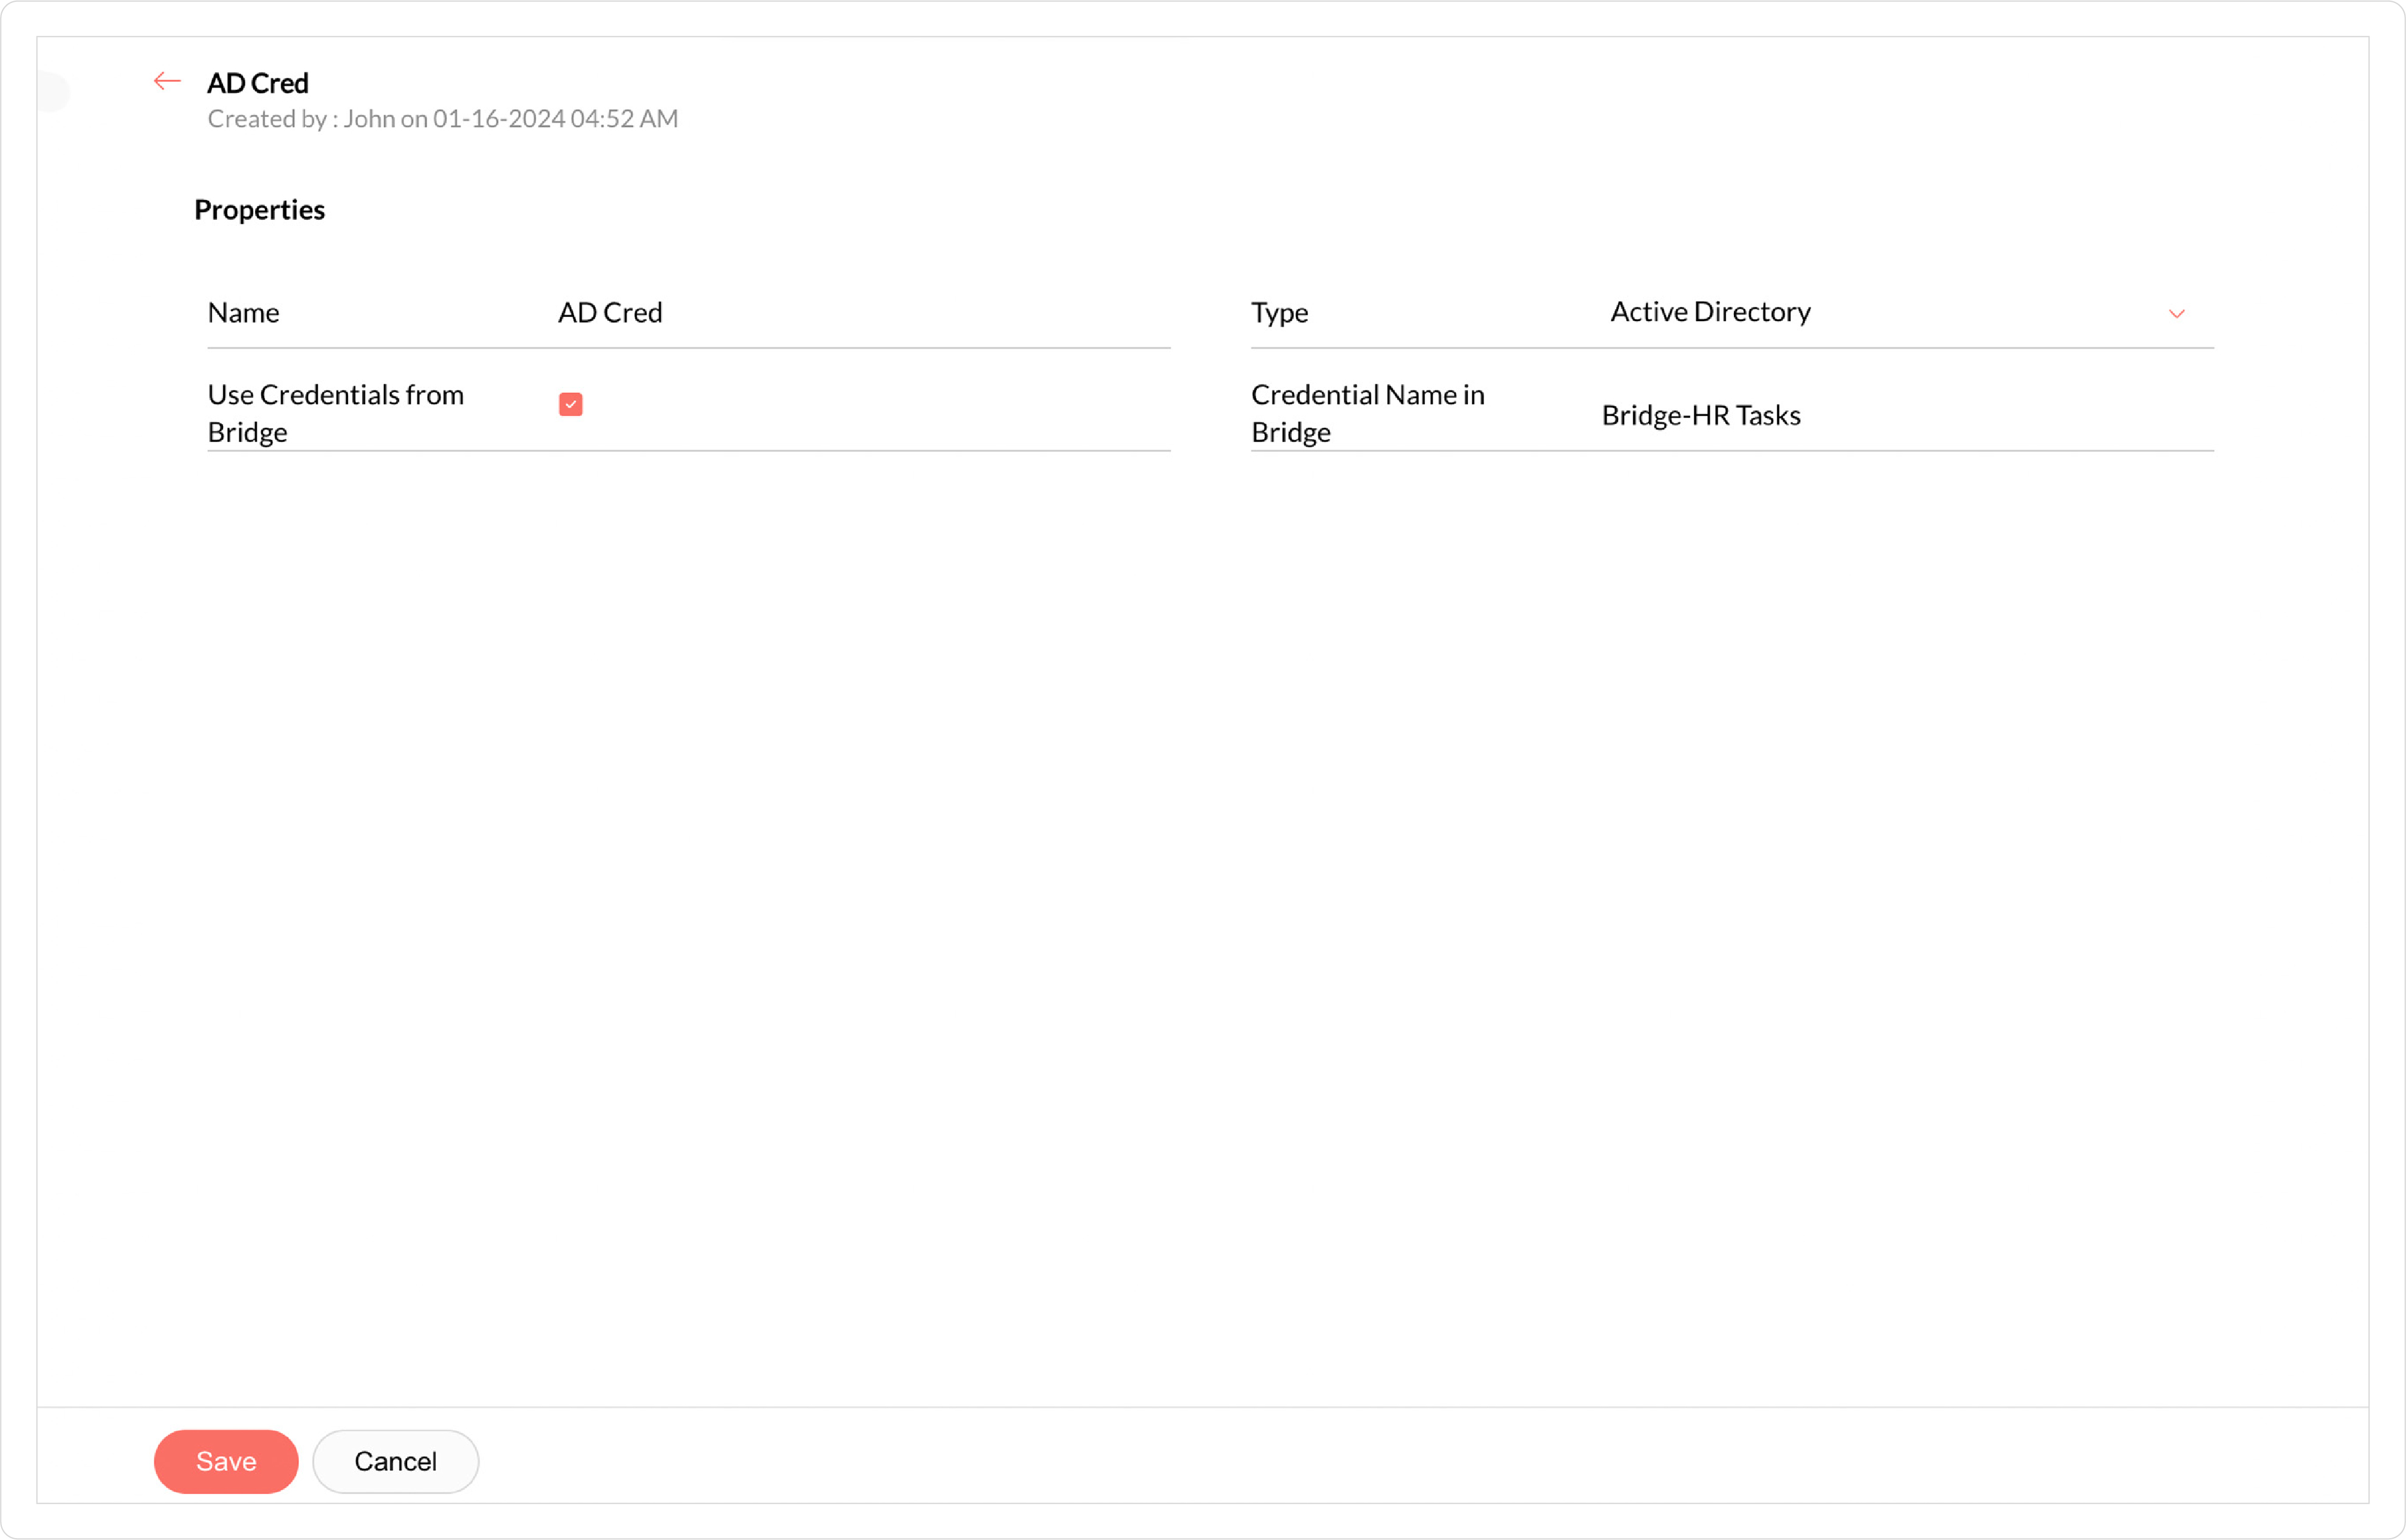
Task: Go back using the red arrow icon
Action: (167, 81)
